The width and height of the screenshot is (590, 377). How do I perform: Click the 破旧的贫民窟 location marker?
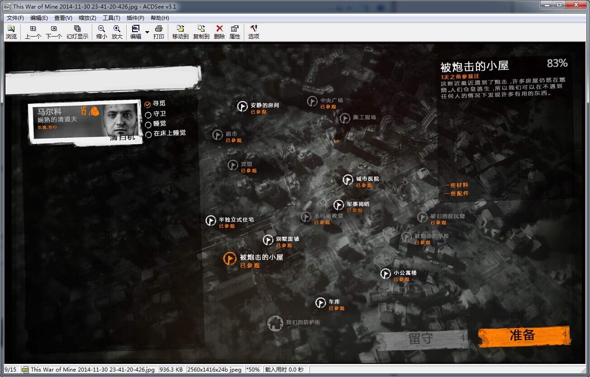point(423,217)
